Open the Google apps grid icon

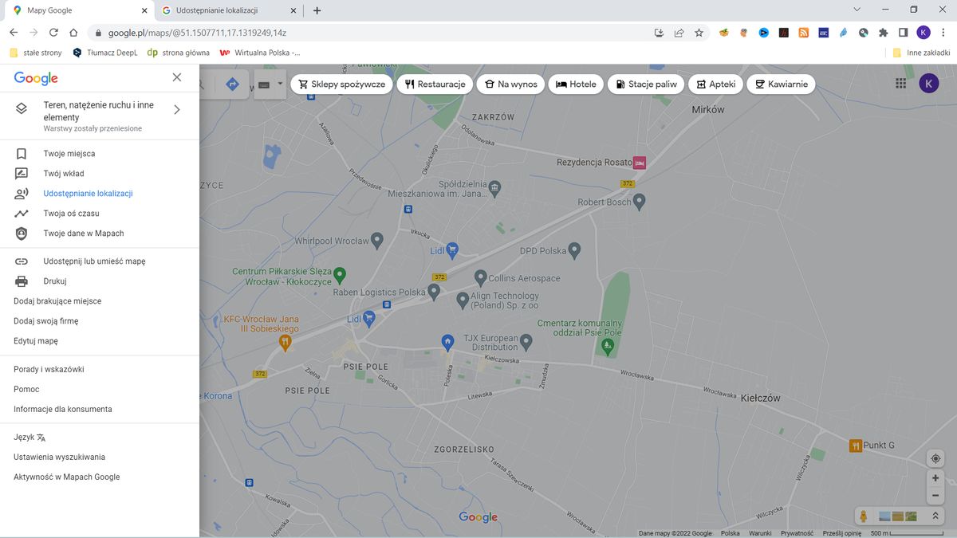(x=900, y=83)
